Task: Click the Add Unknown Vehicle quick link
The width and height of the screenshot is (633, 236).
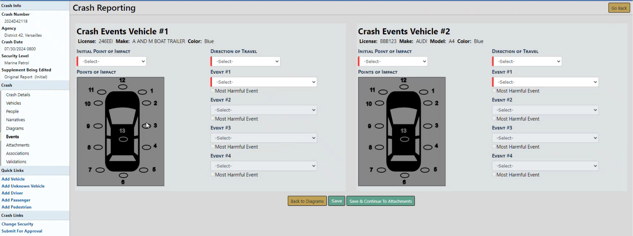Action: click(x=23, y=186)
